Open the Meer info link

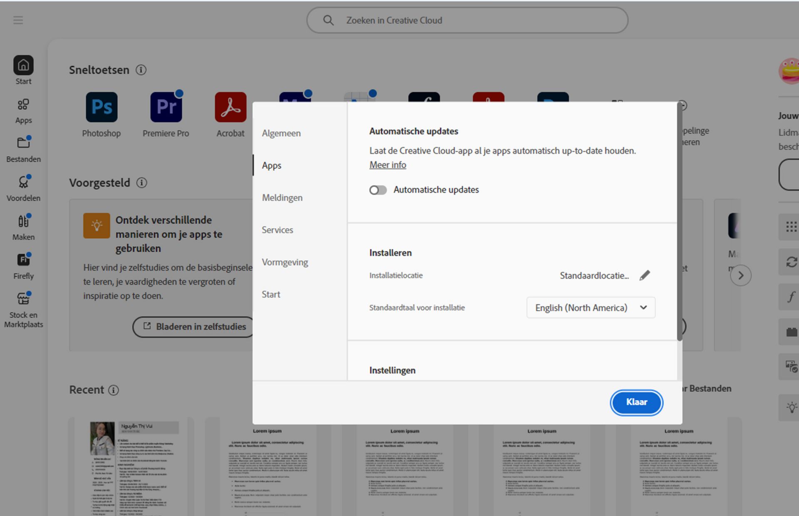pos(387,165)
